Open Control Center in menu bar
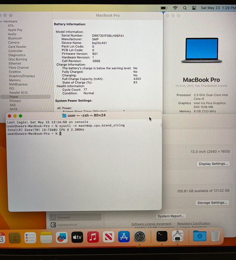The width and height of the screenshot is (236, 260). pyautogui.click(x=194, y=8)
